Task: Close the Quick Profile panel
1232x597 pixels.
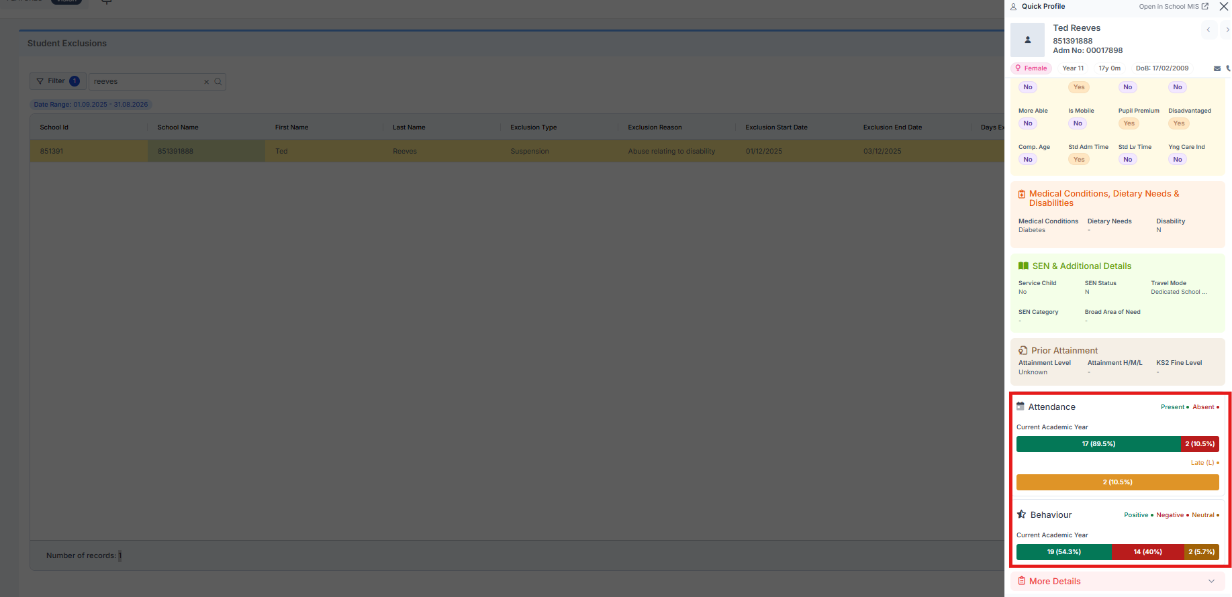Action: [1223, 7]
